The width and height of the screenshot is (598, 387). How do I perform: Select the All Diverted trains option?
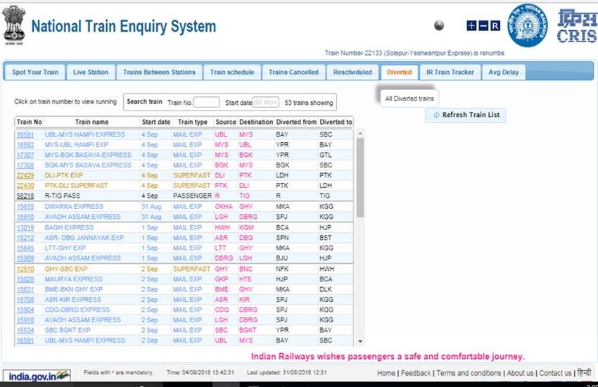[409, 99]
